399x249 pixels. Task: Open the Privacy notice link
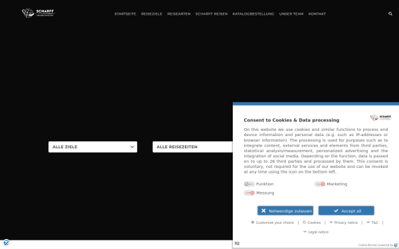(x=344, y=222)
